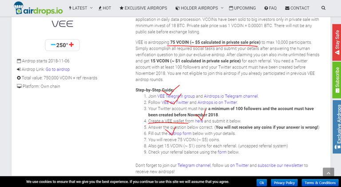This screenshot has height=187, width=341.
Task: Open the search magnifier icon
Action: click(323, 8)
